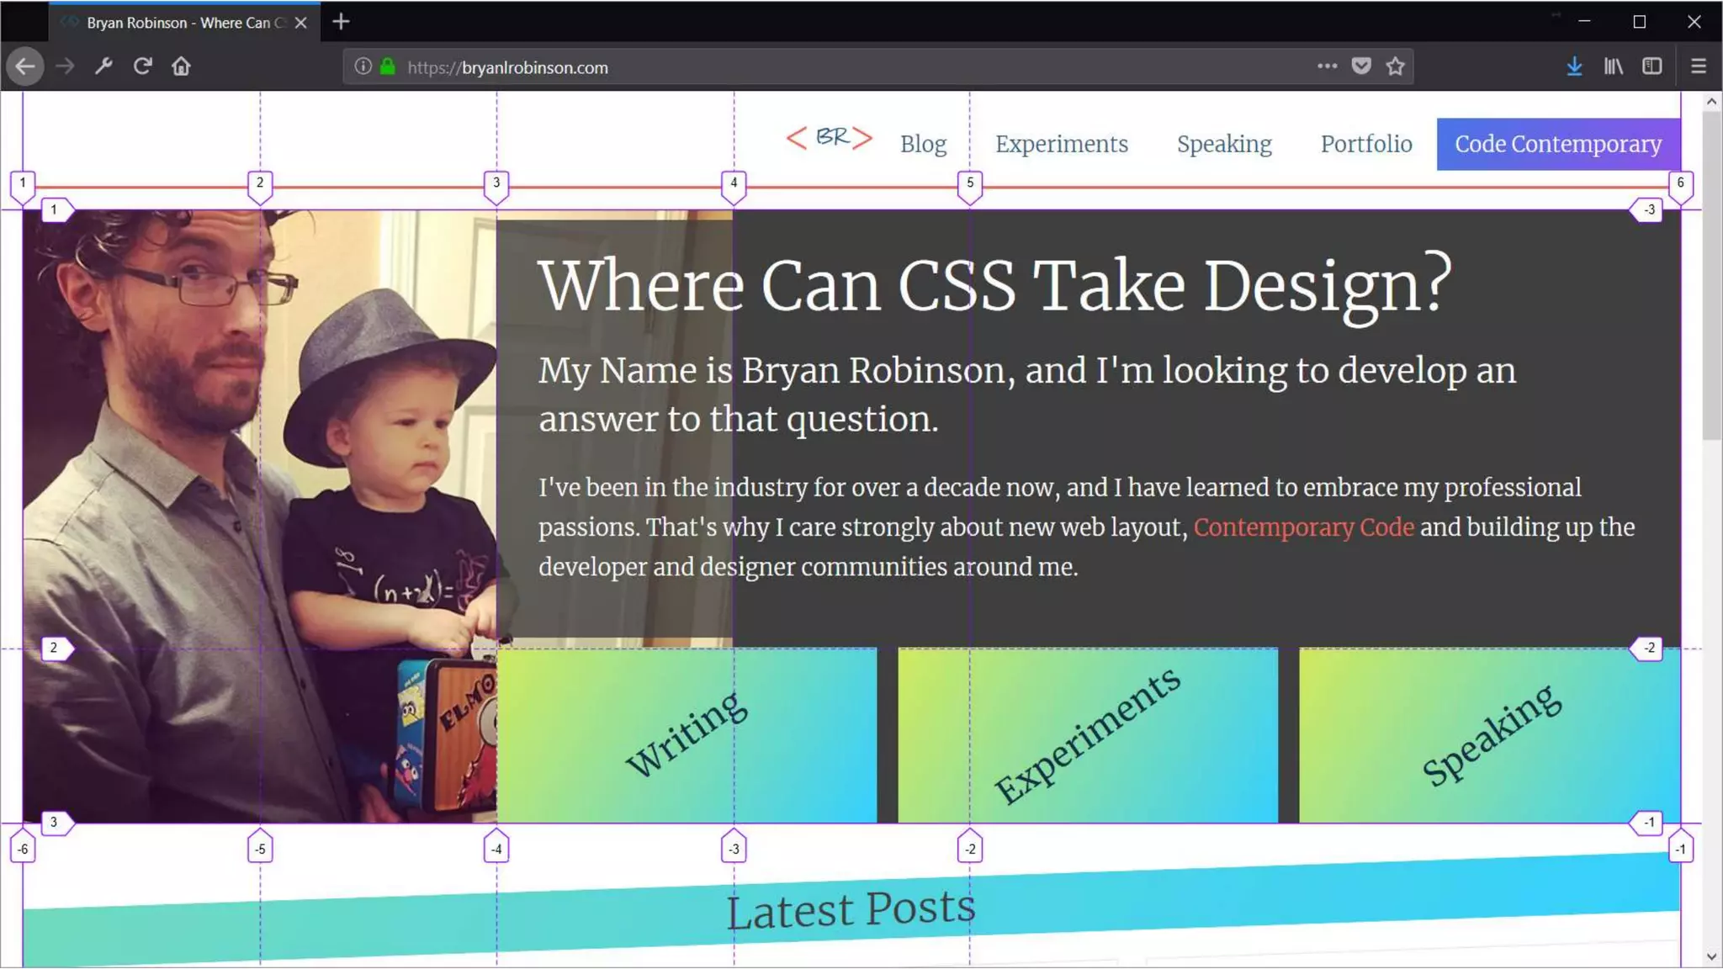Follow the red Contemporary Code link

tap(1303, 527)
